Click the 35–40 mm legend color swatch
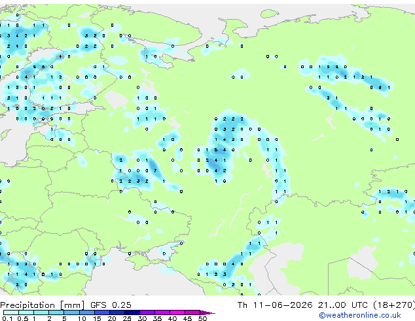Screen dimensions: 415x321 pyautogui.click(x=162, y=312)
